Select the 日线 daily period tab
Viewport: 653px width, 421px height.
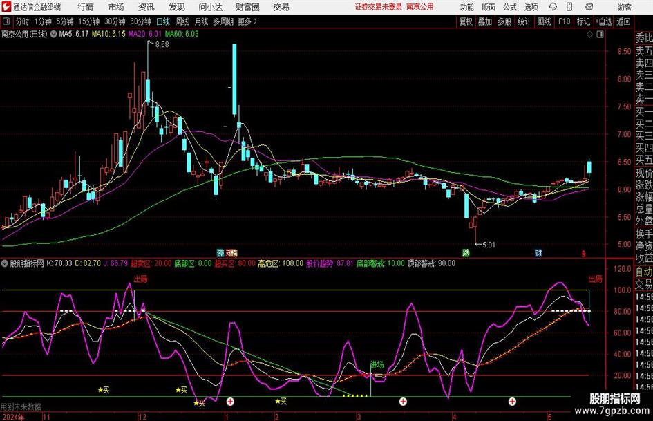click(x=163, y=21)
